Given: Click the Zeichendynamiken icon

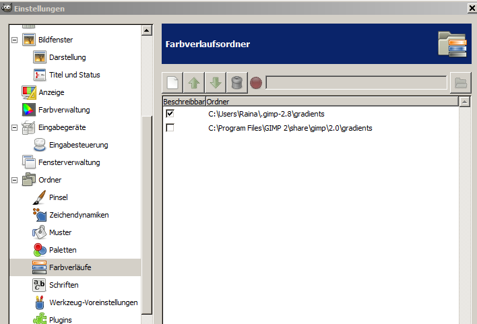Looking at the screenshot, I should (x=40, y=215).
